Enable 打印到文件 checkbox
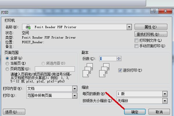Screen dimensions: 174x116 (136, 40)
